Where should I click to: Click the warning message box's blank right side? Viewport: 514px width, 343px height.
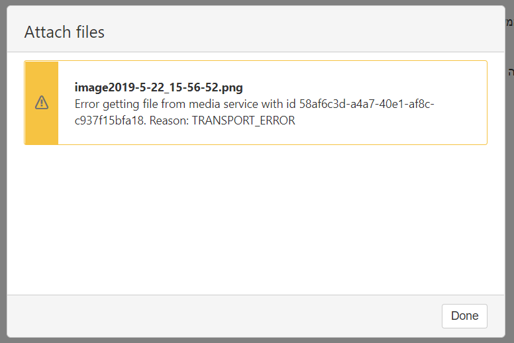[460, 103]
